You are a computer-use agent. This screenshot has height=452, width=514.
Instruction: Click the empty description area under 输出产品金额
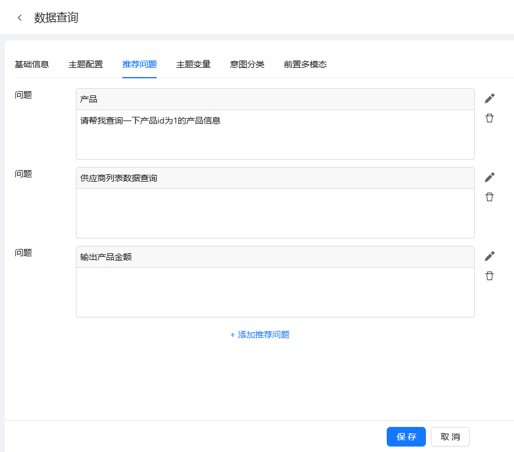pyautogui.click(x=275, y=292)
